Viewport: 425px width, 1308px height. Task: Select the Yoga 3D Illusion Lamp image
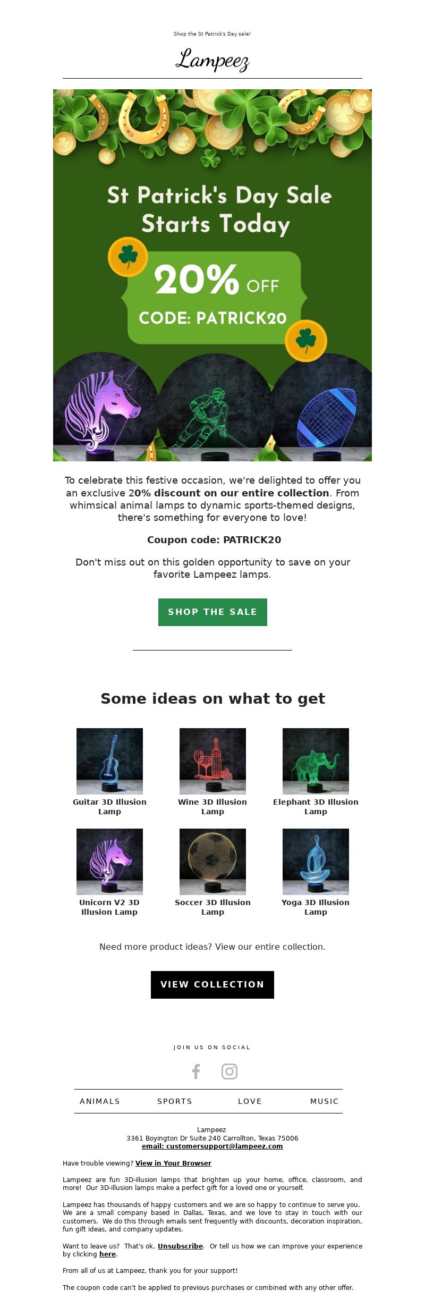316,862
